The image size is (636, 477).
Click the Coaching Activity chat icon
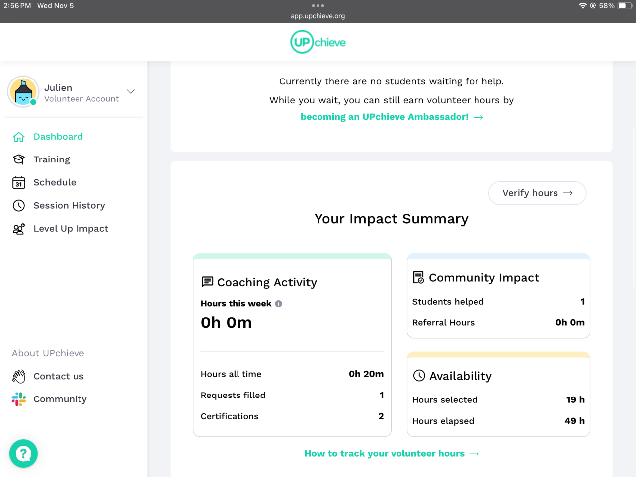click(x=207, y=282)
